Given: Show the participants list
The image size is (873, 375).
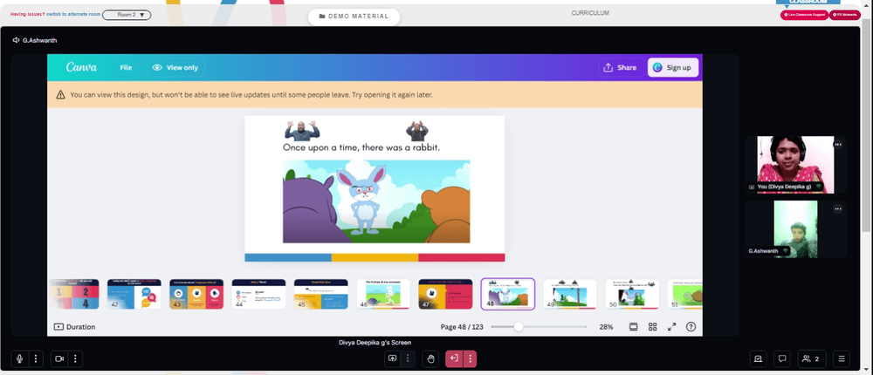Looking at the screenshot, I should coord(812,358).
